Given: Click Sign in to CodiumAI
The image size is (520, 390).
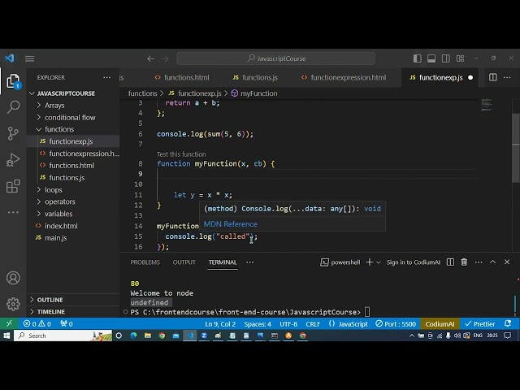Looking at the screenshot, I should click(414, 262).
